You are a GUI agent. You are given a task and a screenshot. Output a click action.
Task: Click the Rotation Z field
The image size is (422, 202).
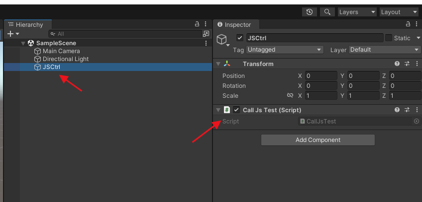[405, 86]
